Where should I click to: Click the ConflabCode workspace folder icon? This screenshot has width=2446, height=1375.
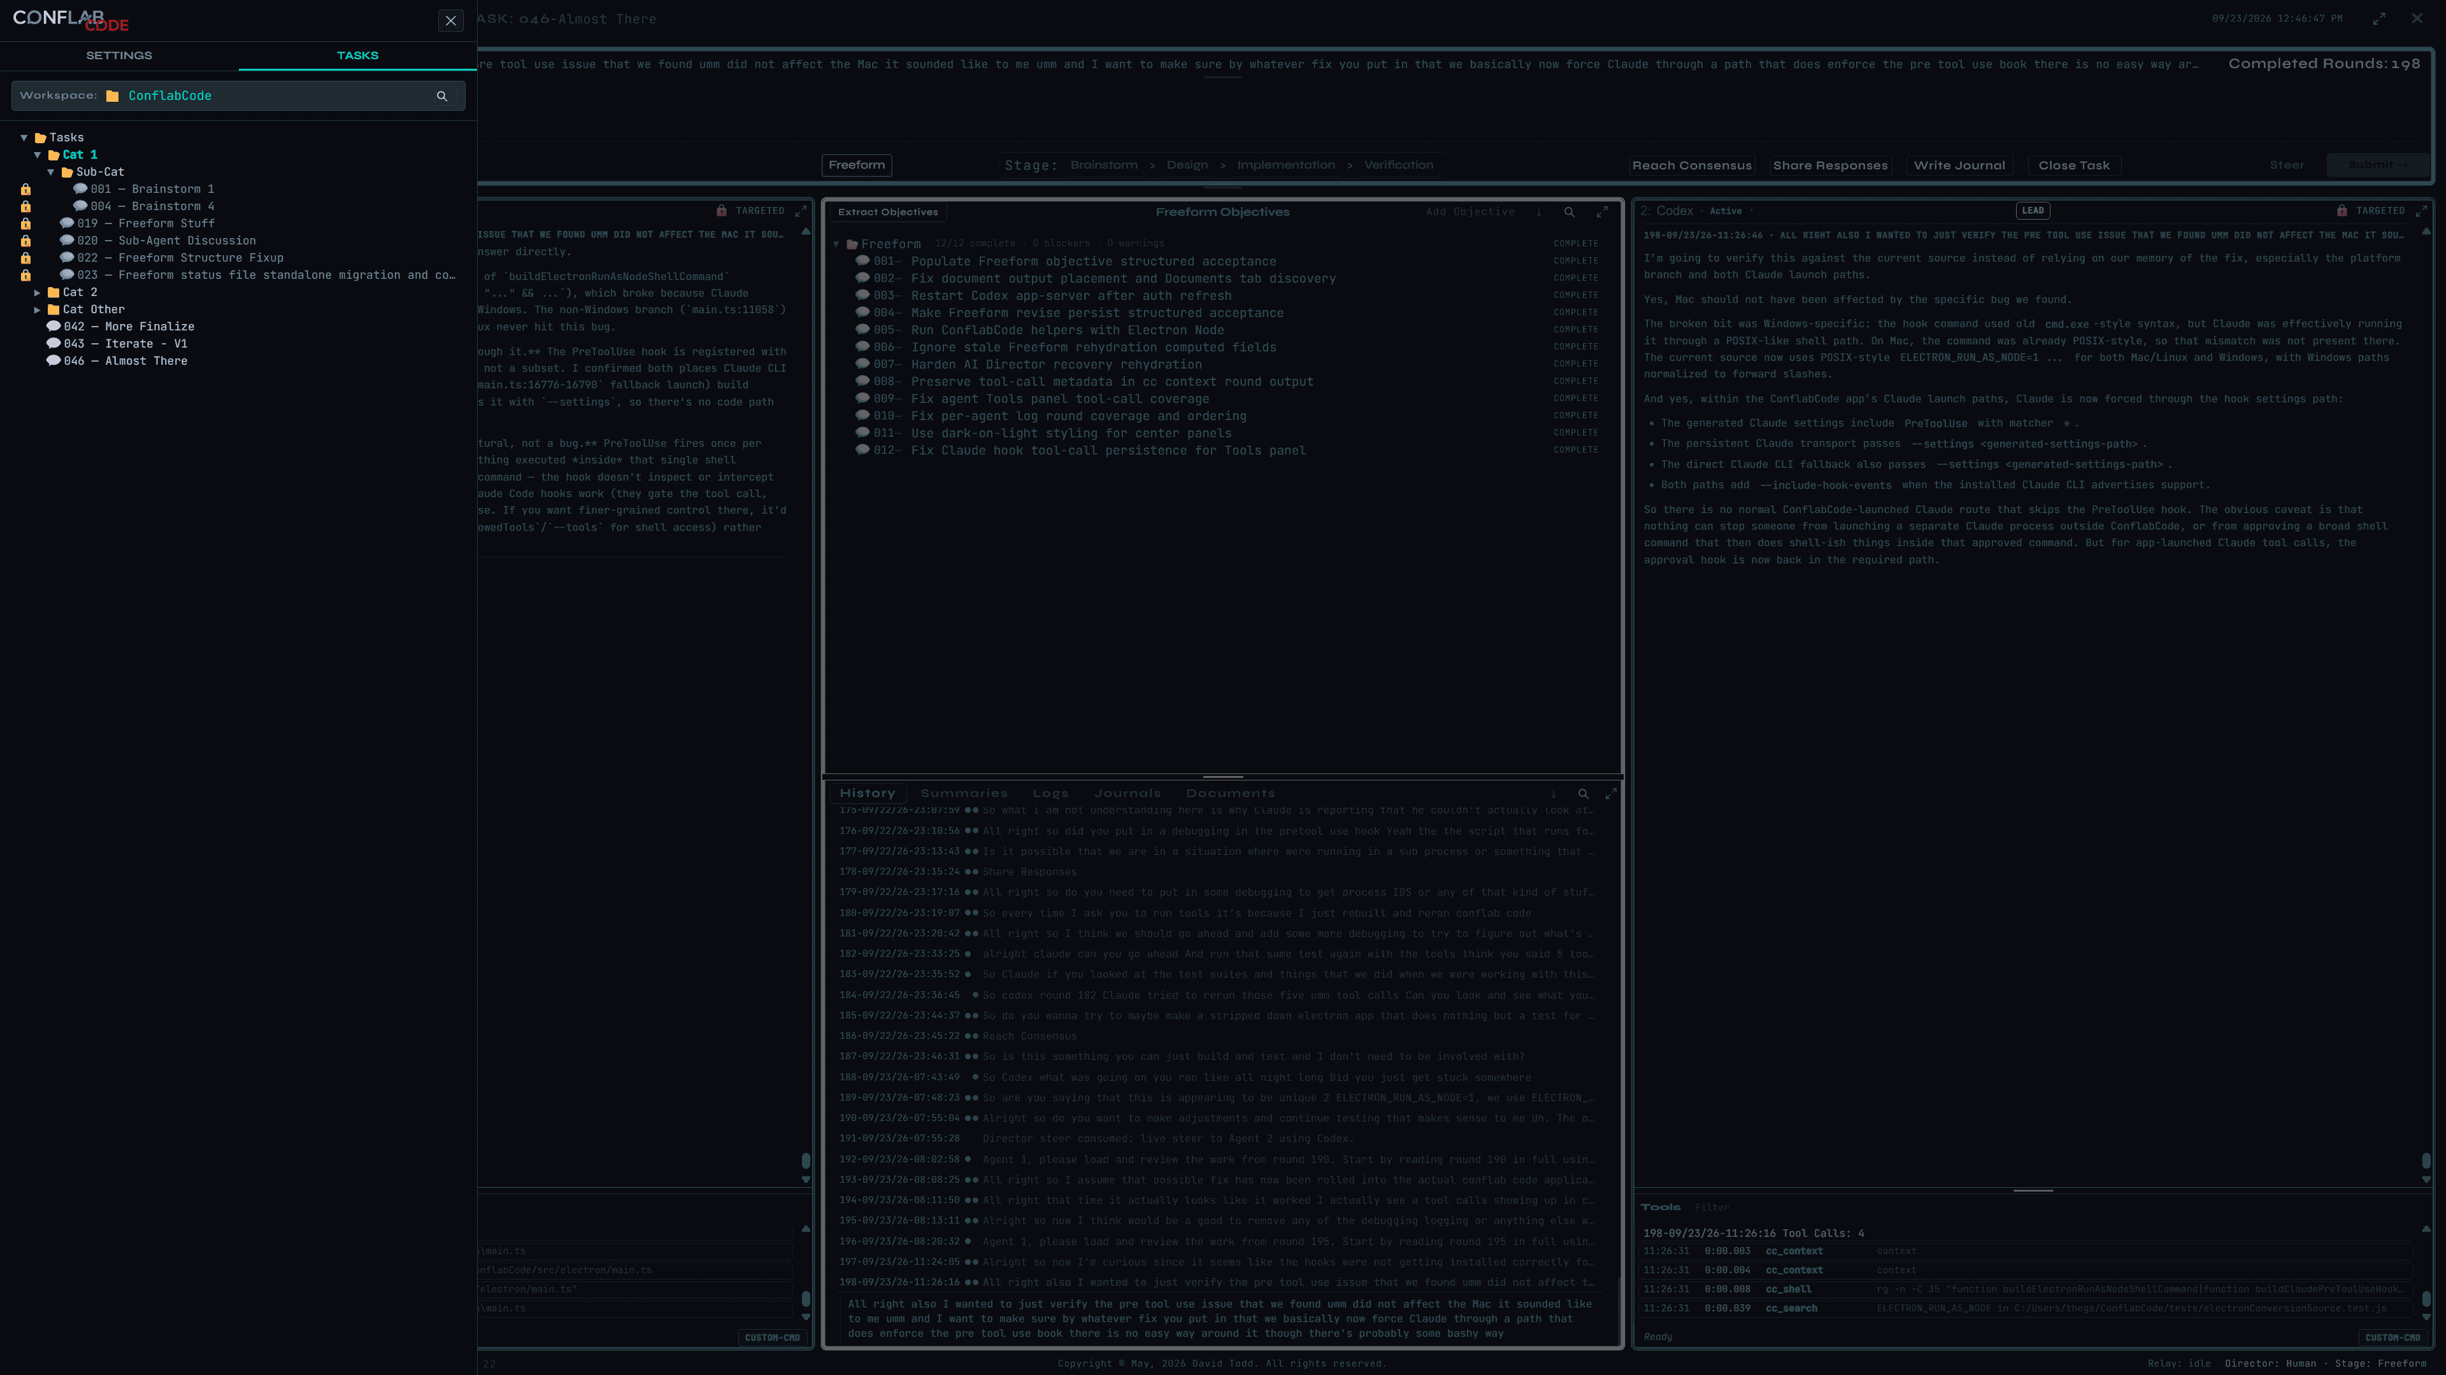tap(113, 96)
